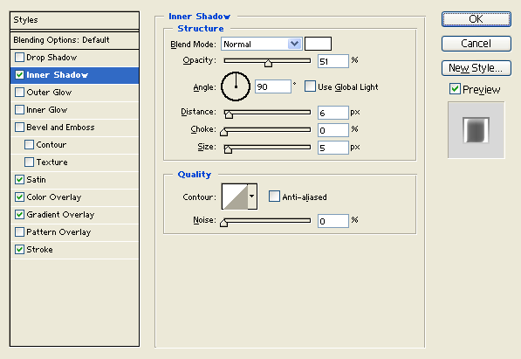Open the Color Overlay settings
Viewport: 521px width, 359px height.
point(74,197)
